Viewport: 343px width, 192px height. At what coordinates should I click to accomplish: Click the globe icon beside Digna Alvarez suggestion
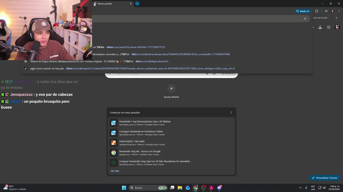(x=26, y=61)
